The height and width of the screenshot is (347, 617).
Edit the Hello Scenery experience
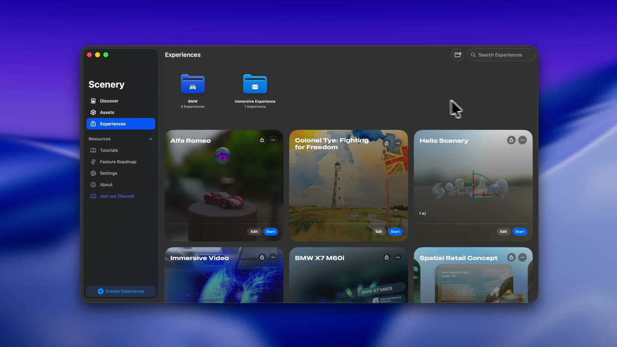(503, 231)
